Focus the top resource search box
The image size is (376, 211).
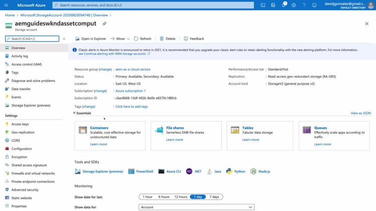point(153,5)
